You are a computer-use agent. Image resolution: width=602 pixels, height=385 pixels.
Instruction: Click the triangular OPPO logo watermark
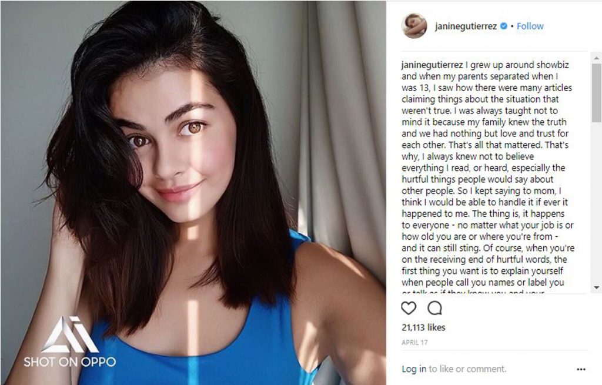[69, 334]
